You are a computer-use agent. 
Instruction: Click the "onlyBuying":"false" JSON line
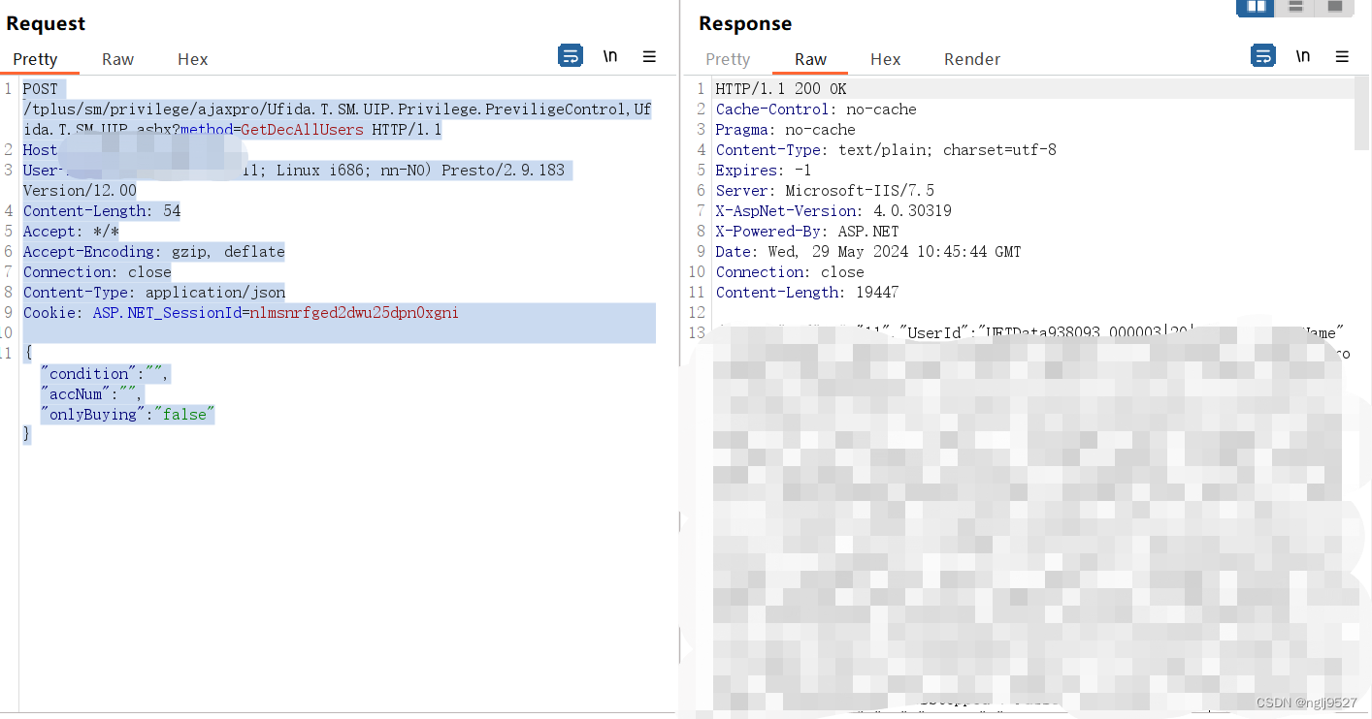point(127,415)
